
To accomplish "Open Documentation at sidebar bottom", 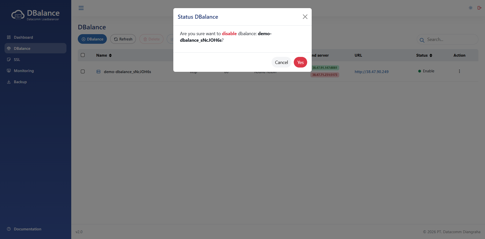I will (x=28, y=229).
